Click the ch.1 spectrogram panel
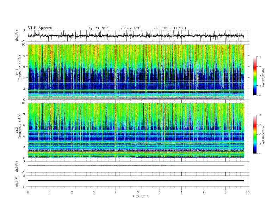279x216 pixels. tap(136, 72)
